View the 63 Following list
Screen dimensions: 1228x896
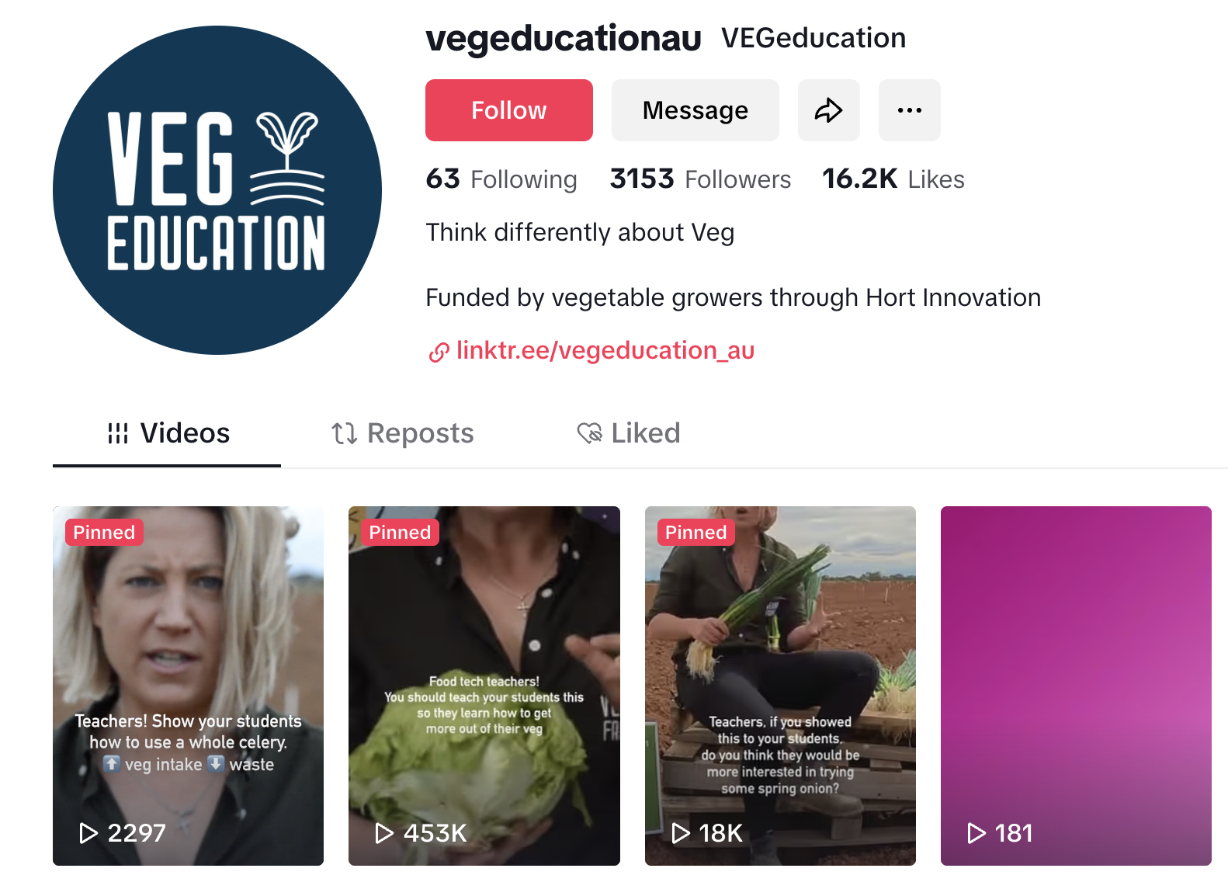coord(501,179)
